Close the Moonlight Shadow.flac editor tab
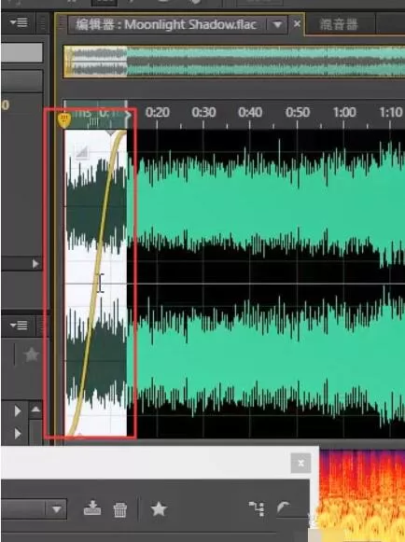This screenshot has height=542, width=405. (297, 24)
